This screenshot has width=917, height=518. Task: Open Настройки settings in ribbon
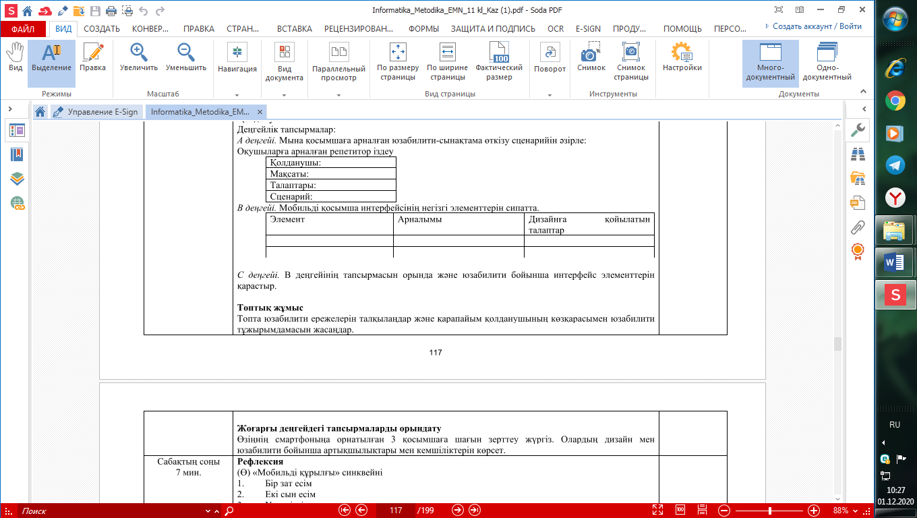pyautogui.click(x=682, y=57)
